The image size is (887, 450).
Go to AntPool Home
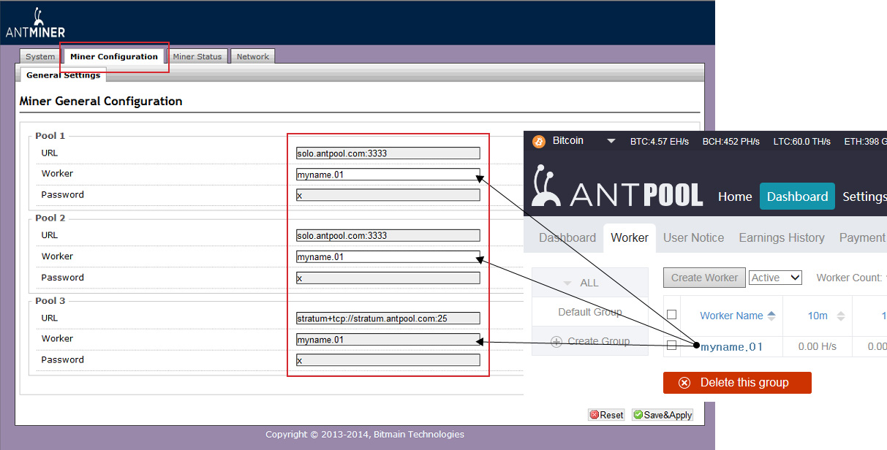tap(735, 197)
